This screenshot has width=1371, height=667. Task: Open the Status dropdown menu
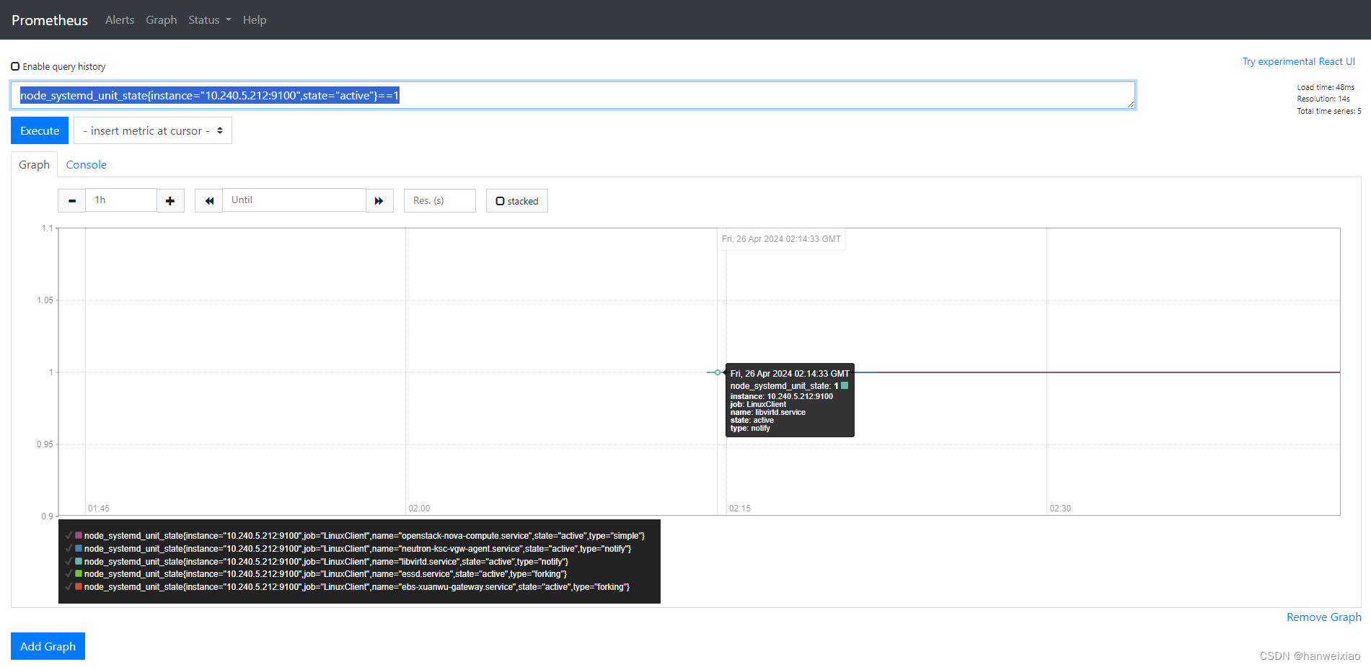(x=209, y=19)
